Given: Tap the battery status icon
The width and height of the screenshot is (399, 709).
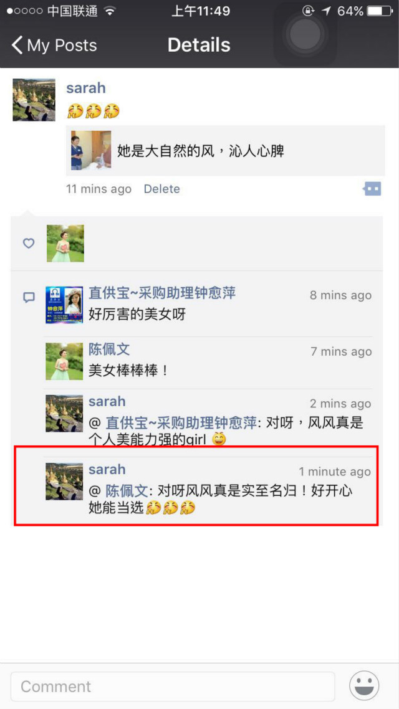Looking at the screenshot, I should [379, 11].
